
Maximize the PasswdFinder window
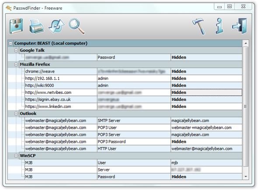(x=230, y=7)
